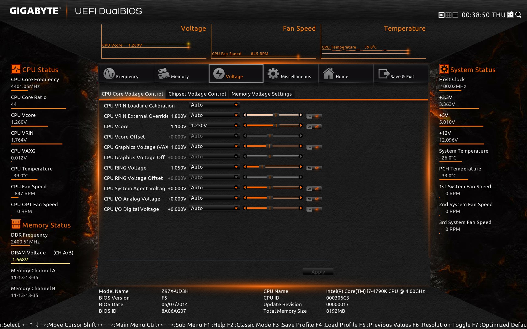
Task: Click the CPU RING Voltage slider track
Action: pos(273,167)
